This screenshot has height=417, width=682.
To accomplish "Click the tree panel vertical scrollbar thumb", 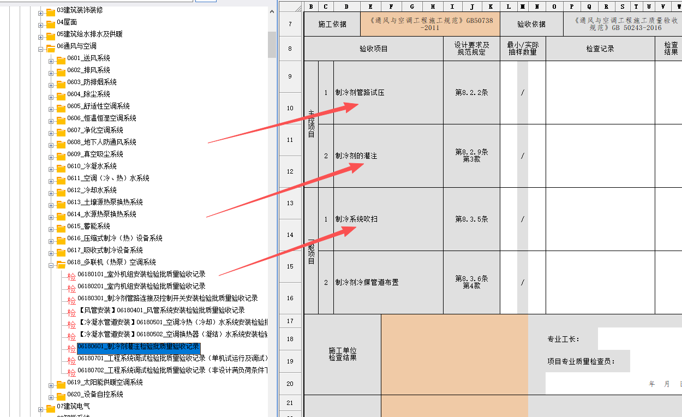I will tap(272, 44).
